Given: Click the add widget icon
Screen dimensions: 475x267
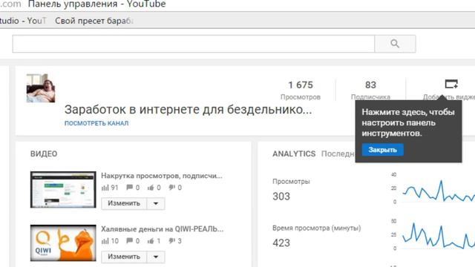Looking at the screenshot, I should tap(451, 84).
